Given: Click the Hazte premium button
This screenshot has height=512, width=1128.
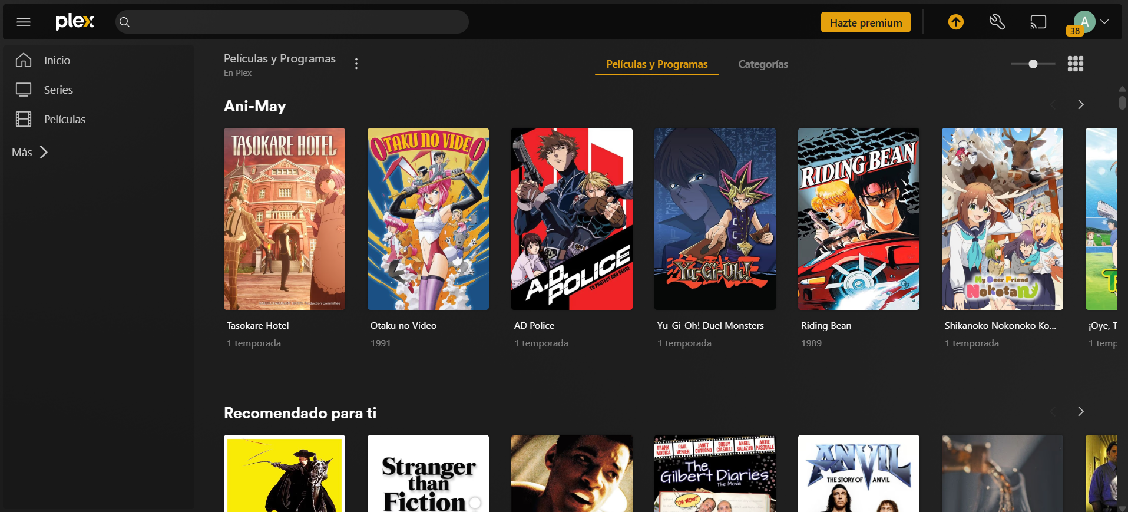Looking at the screenshot, I should pyautogui.click(x=866, y=22).
